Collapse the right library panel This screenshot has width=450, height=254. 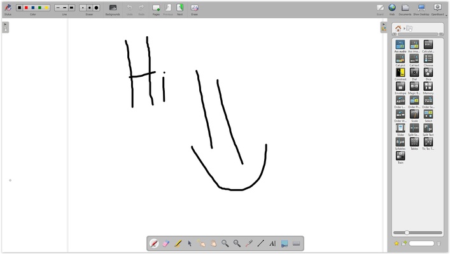point(383,27)
